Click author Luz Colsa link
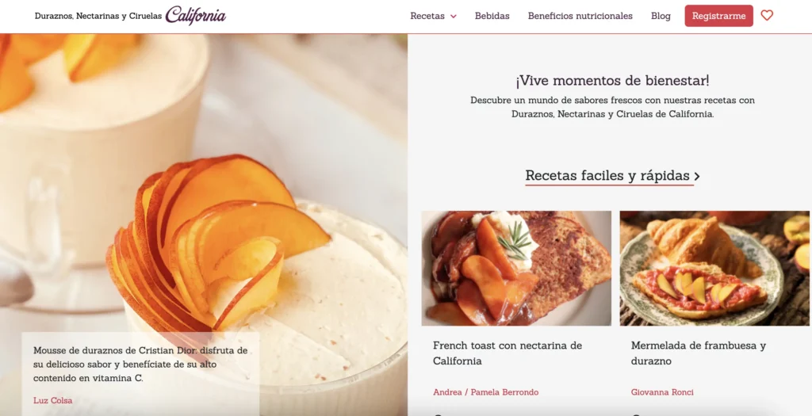This screenshot has height=416, width=812. [x=53, y=400]
